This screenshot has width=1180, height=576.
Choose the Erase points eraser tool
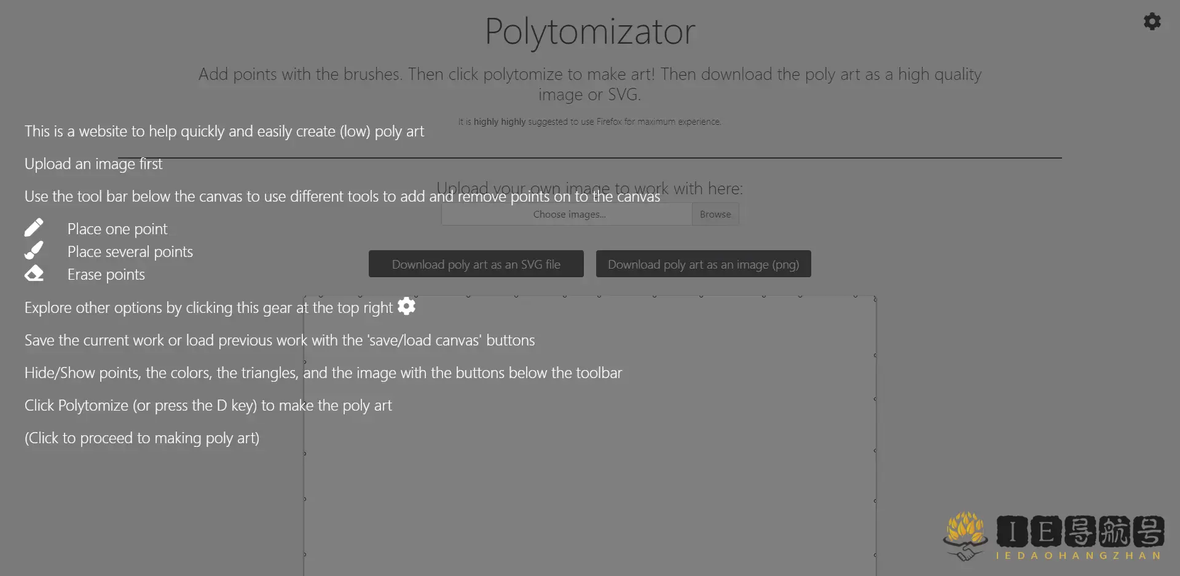click(x=35, y=274)
